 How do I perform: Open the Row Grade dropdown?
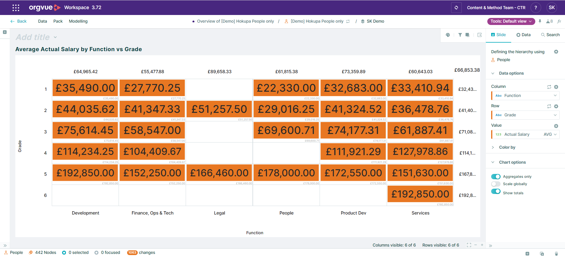[x=525, y=115]
